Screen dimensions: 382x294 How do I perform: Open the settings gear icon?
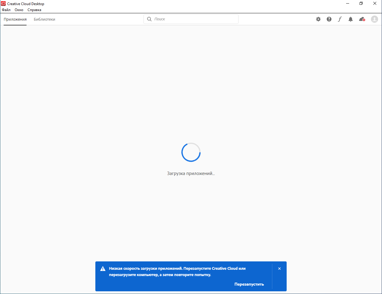[x=318, y=19]
